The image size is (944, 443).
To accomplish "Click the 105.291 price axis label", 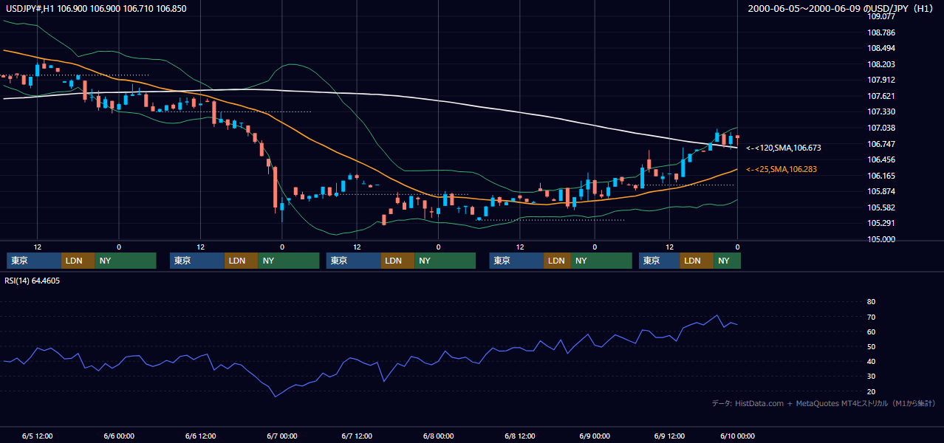I will coord(881,223).
